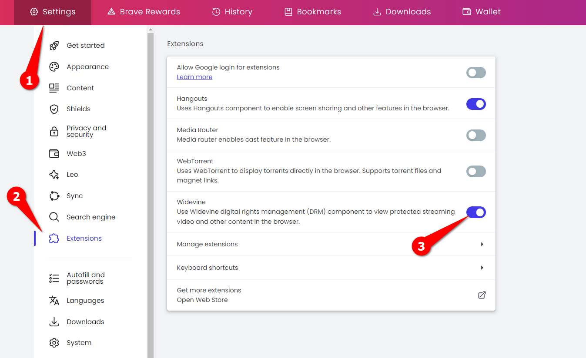Open Search engine settings label
586x358 pixels.
(91, 217)
